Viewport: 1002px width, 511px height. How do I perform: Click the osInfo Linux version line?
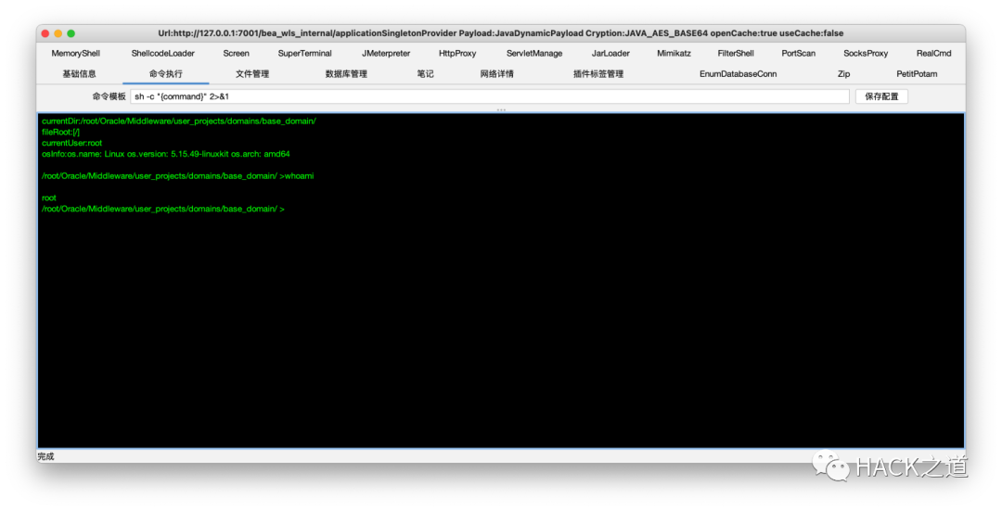[x=165, y=154]
